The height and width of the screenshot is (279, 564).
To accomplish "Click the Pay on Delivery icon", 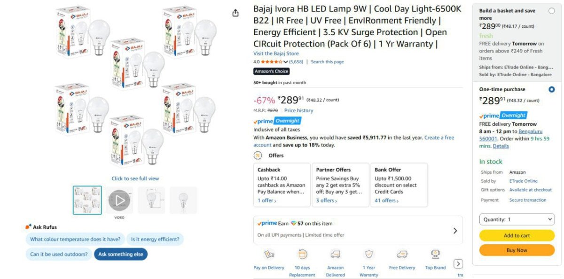I will tap(269, 255).
